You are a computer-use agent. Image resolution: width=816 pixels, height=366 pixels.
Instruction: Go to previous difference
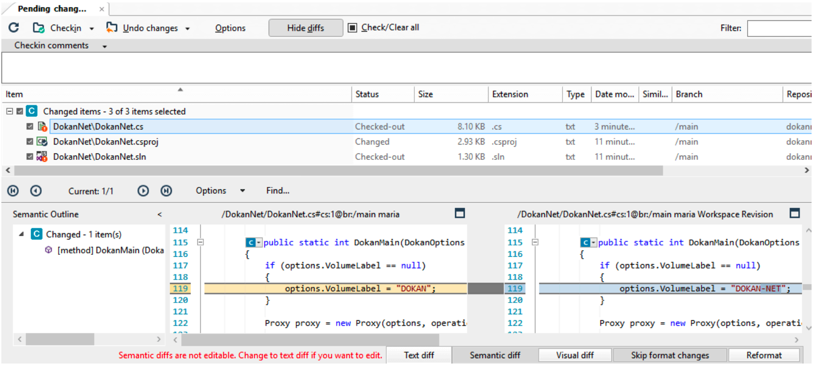pos(36,191)
